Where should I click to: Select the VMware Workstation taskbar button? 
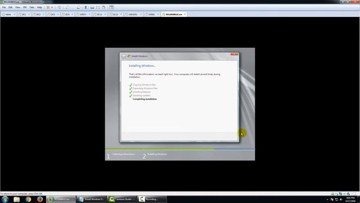click(x=61, y=199)
